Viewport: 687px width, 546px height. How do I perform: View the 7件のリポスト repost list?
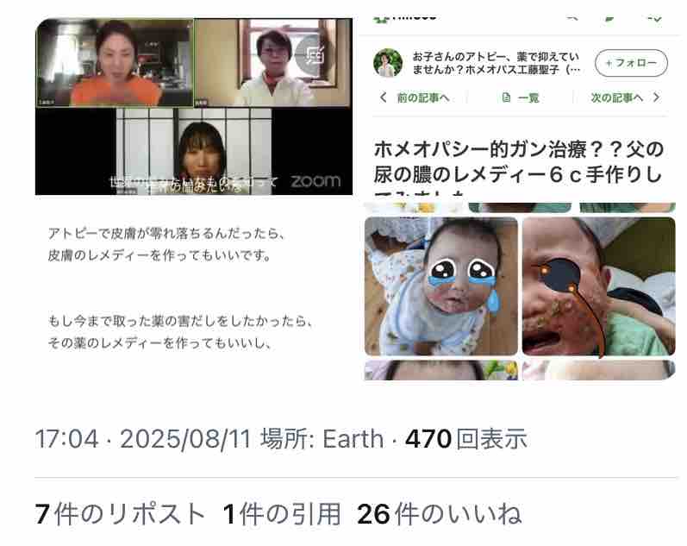[x=120, y=513]
